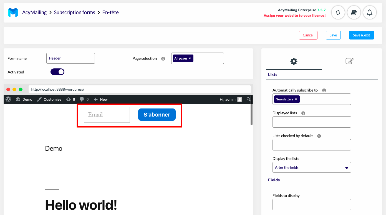Click the Email field in preview

(x=107, y=115)
